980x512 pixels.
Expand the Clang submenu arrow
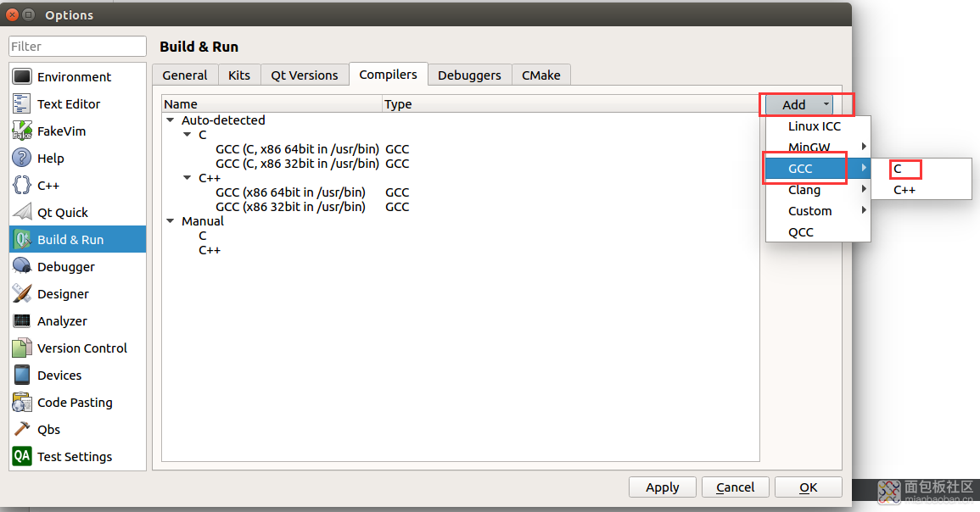(x=864, y=189)
